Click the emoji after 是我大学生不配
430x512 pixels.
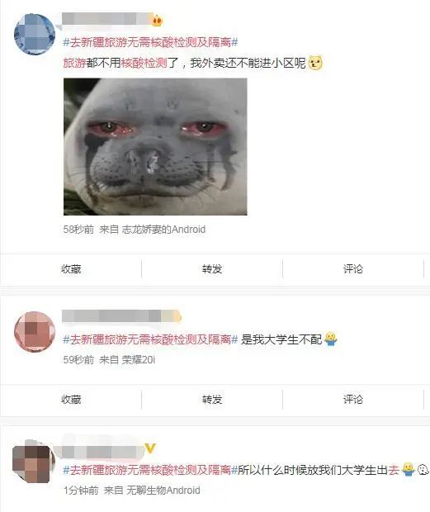[330, 339]
